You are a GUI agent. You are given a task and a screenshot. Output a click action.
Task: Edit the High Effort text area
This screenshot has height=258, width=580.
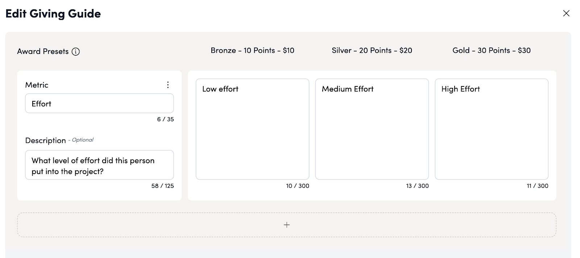click(492, 129)
